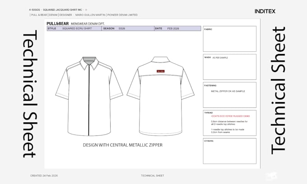Screen dimensions: 307x184
Task: Click the FASTENING box label
Action: [x=210, y=85]
